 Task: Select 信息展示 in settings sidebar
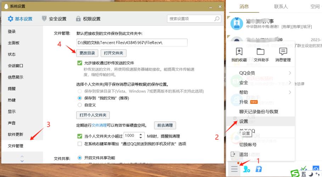15,77
